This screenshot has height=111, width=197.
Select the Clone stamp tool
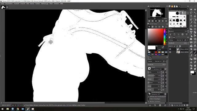[x=191, y=62]
